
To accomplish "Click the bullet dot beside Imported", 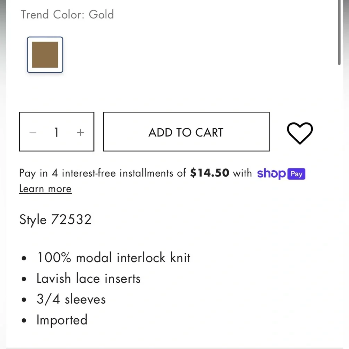I will [x=24, y=320].
